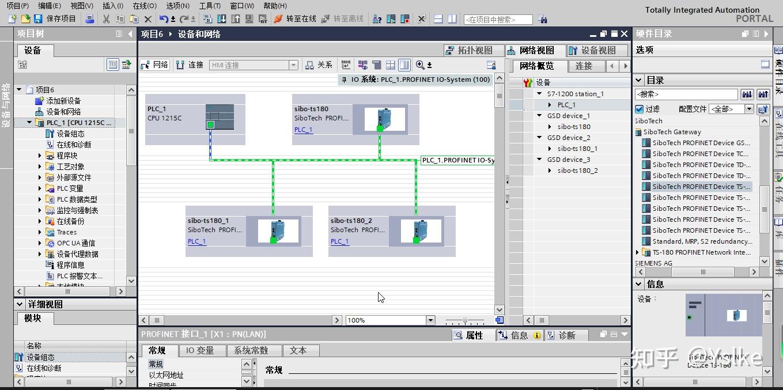
Task: Click the project search input field
Action: tap(497, 20)
